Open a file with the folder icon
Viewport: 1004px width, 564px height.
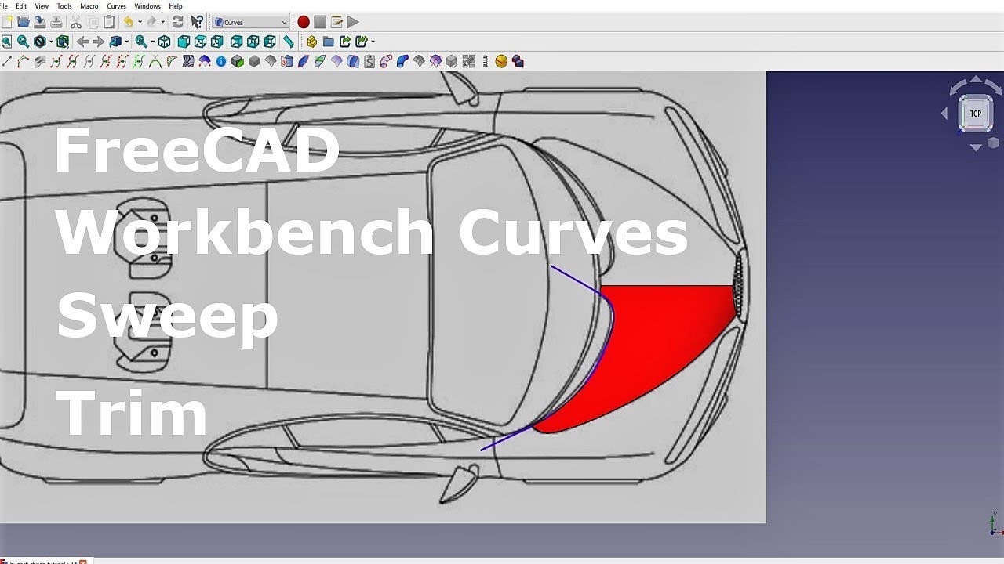pyautogui.click(x=24, y=22)
